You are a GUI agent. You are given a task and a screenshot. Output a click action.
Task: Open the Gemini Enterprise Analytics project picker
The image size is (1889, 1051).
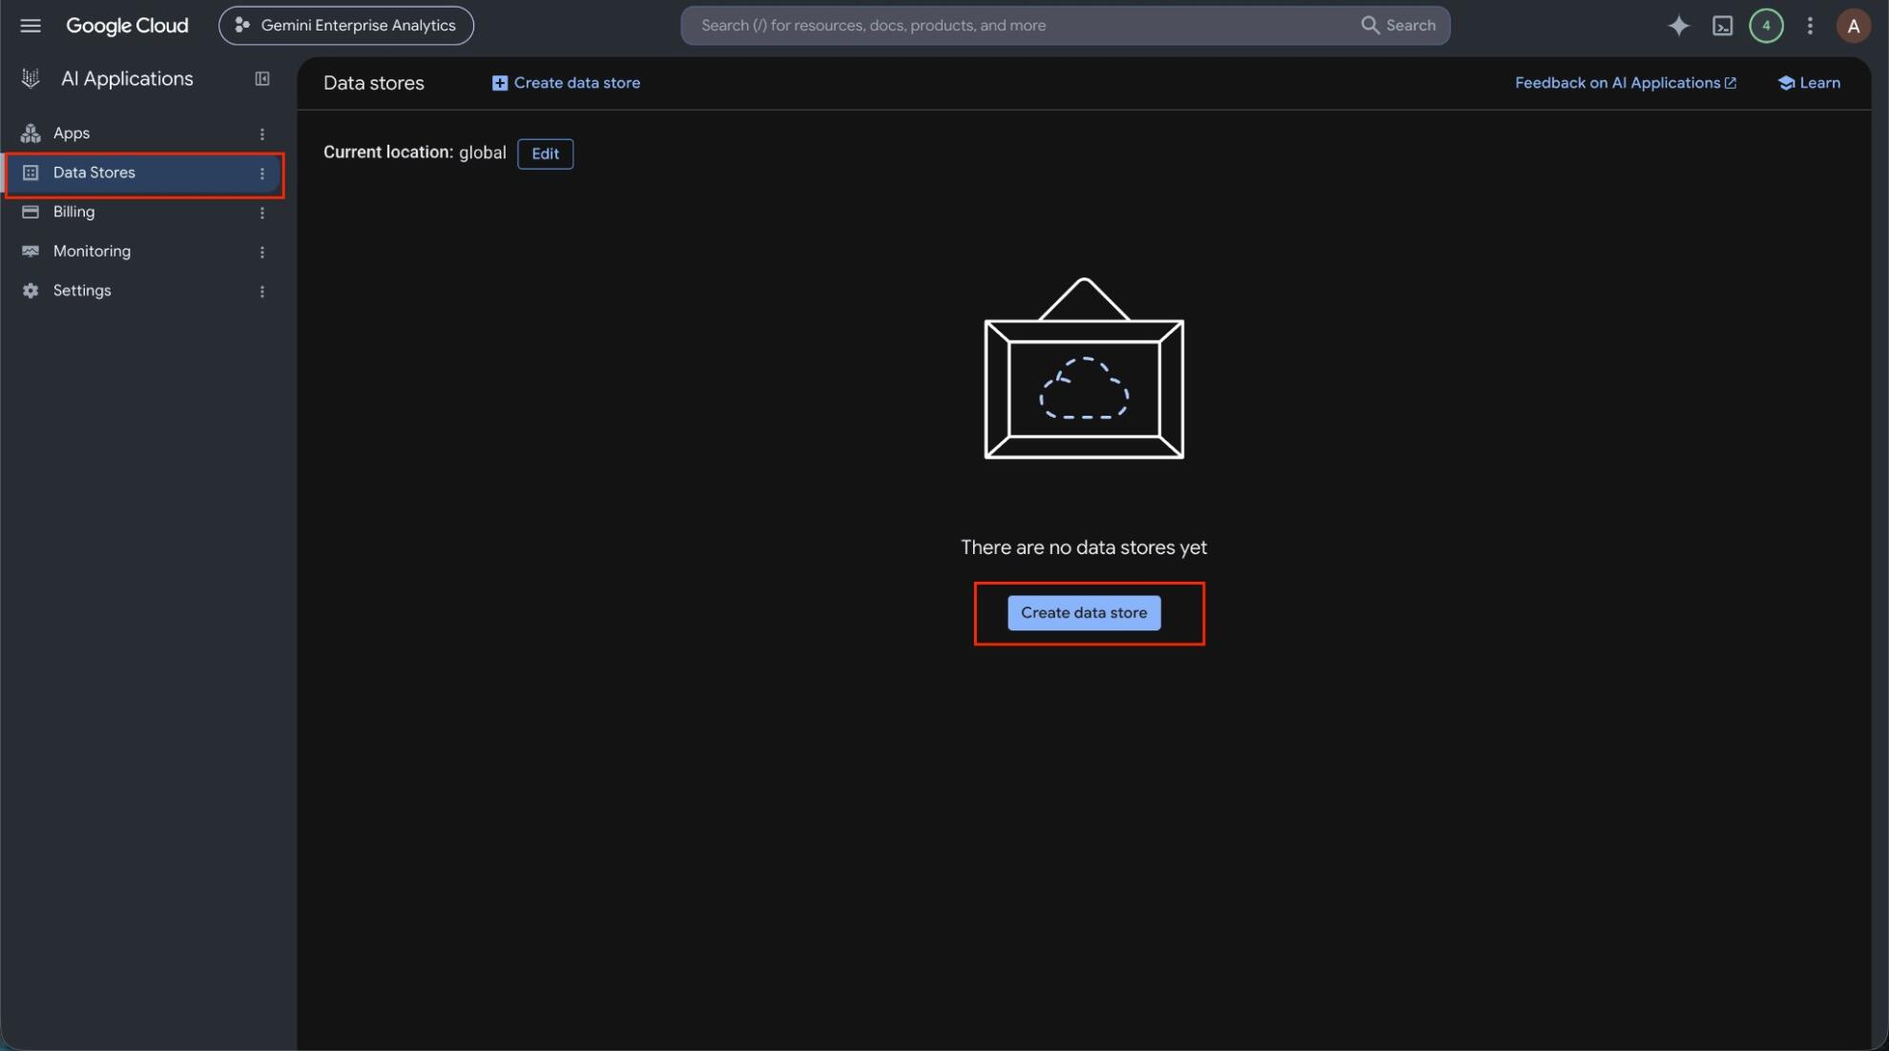pos(345,26)
